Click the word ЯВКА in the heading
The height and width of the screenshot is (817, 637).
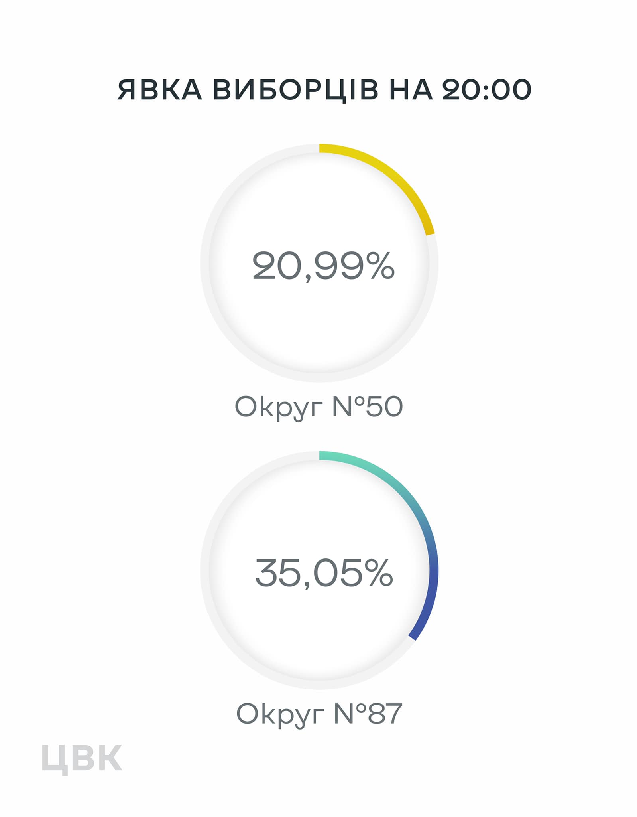click(x=160, y=89)
